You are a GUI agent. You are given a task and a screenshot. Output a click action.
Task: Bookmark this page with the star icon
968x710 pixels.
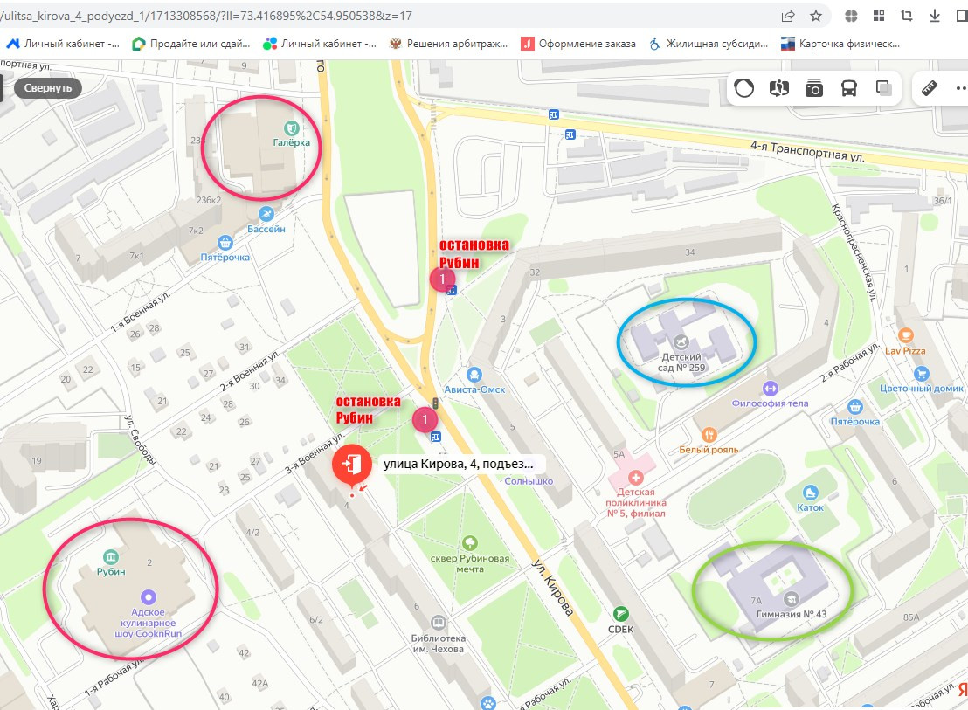[815, 16]
